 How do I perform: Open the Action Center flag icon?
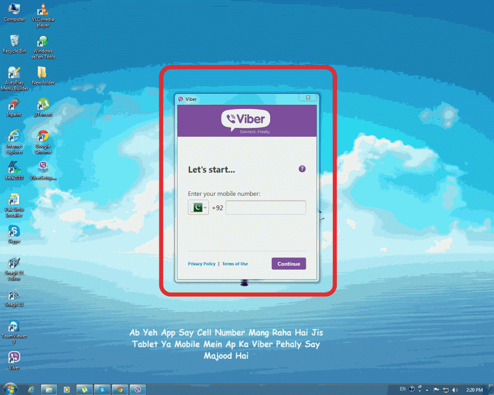[436, 390]
